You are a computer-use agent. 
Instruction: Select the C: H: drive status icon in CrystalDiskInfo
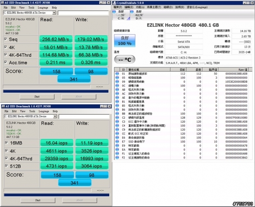click(114, 12)
